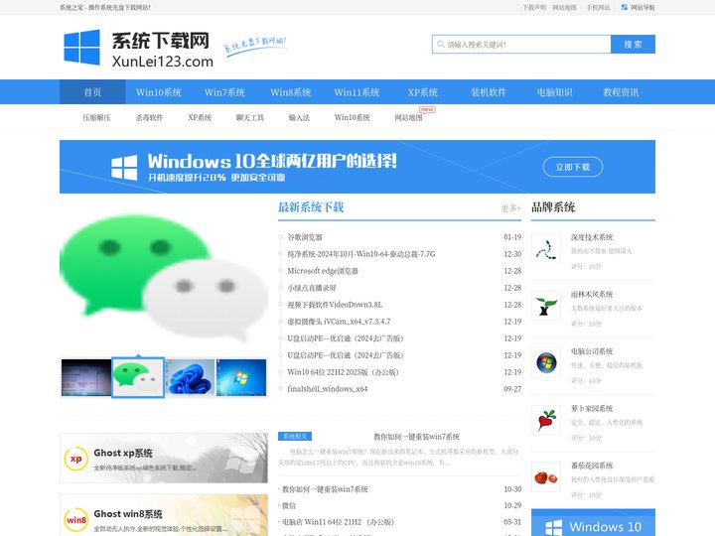Open the 手机网站 top bar link
This screenshot has width=715, height=536.
point(598,7)
